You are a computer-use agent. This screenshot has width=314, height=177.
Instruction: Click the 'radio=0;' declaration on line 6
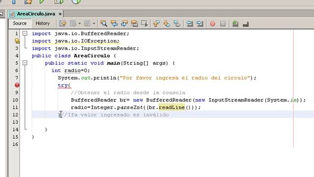tap(77, 71)
